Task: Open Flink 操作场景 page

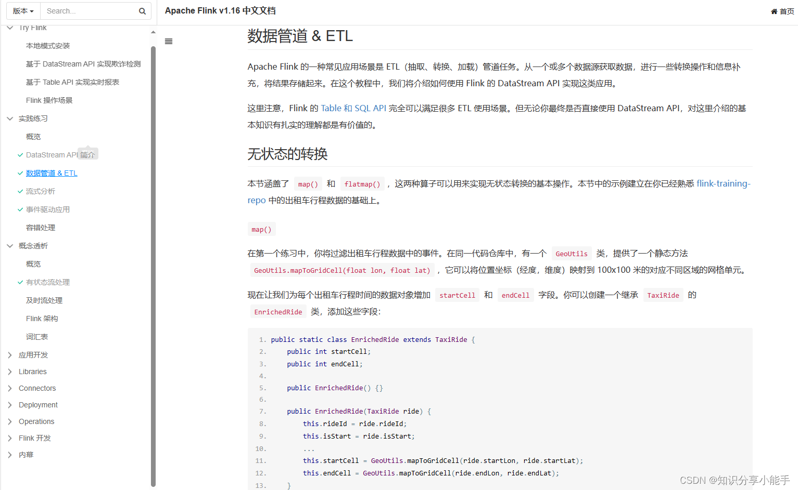Action: (x=49, y=100)
